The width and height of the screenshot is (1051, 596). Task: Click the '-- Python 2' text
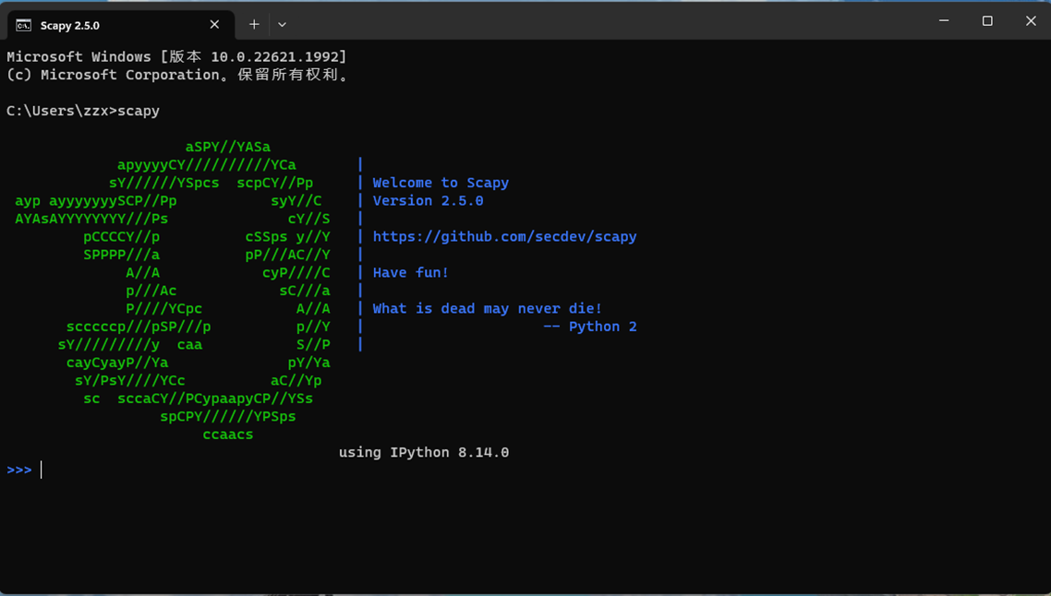[x=590, y=327]
